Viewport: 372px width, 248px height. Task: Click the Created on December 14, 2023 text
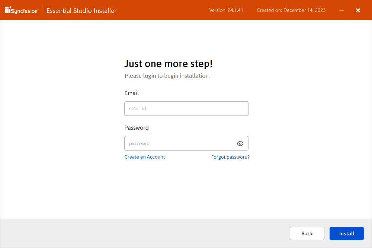tap(291, 10)
